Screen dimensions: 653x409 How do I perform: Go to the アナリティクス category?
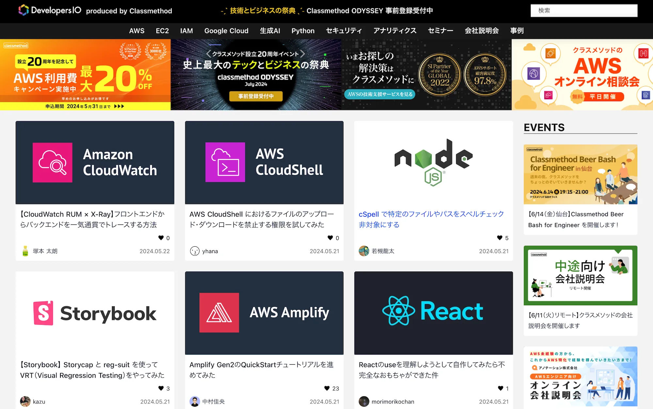tap(395, 31)
